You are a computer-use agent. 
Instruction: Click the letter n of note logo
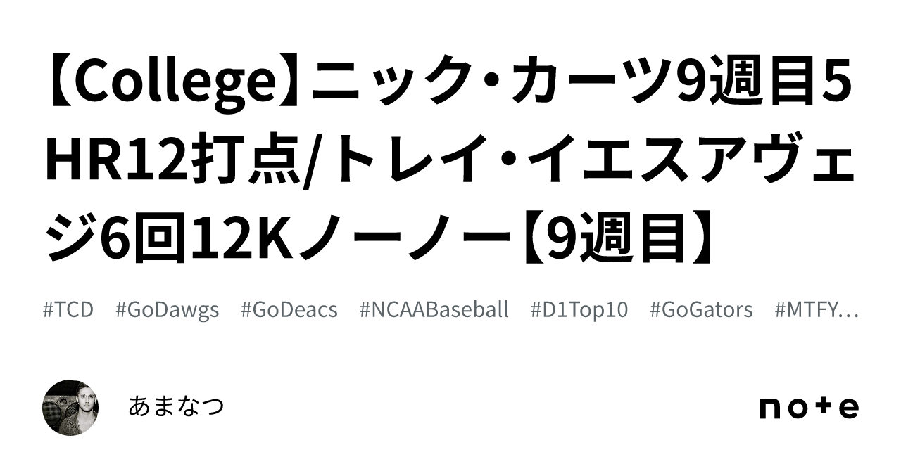770,408
